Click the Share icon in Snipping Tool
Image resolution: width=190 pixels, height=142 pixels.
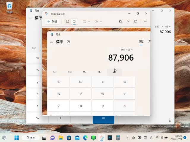click(136, 21)
